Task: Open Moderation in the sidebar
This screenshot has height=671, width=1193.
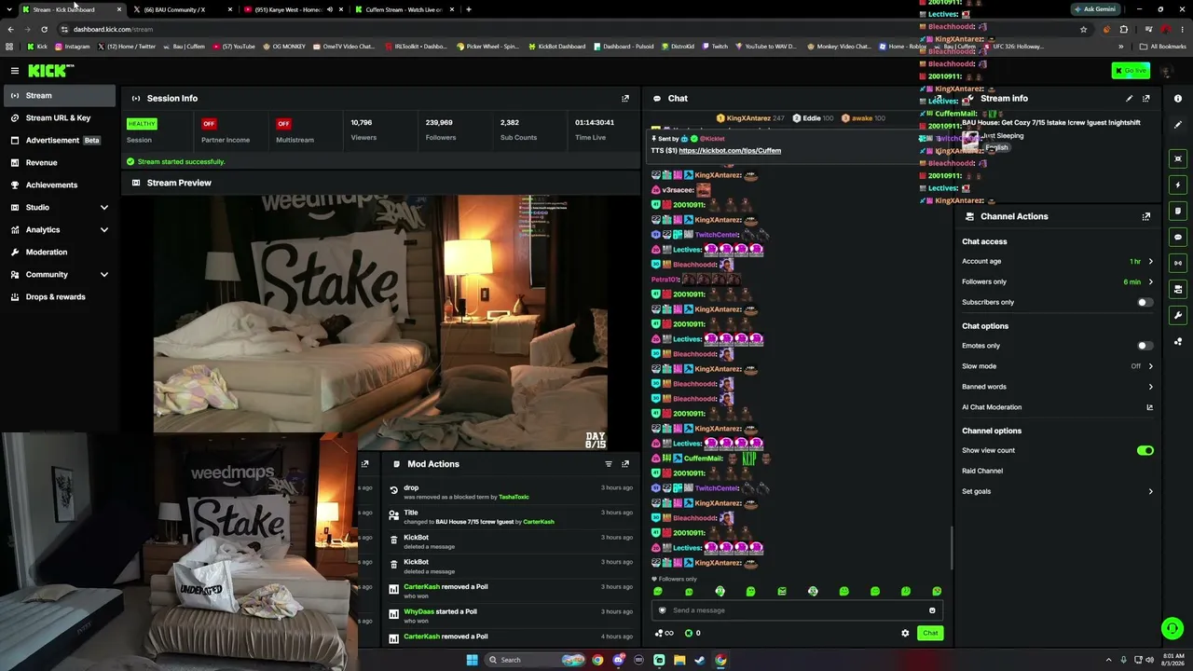Action: pos(58,252)
